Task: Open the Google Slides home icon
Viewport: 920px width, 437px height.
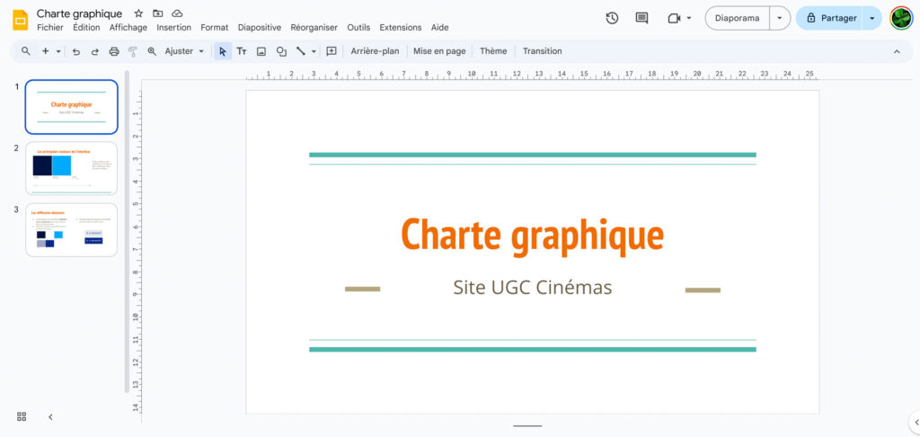Action: click(20, 20)
